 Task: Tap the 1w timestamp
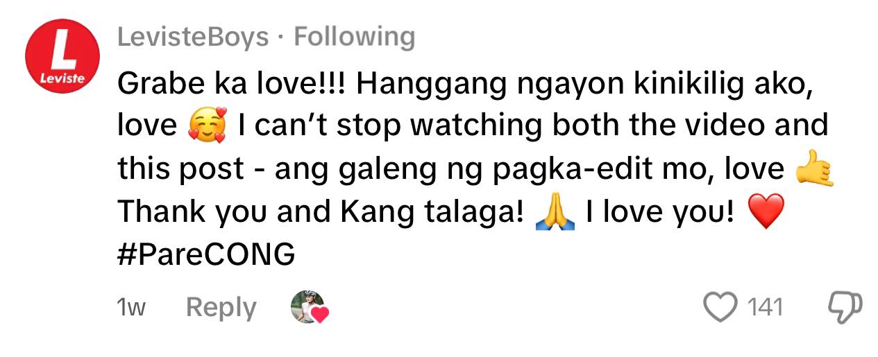click(x=131, y=307)
